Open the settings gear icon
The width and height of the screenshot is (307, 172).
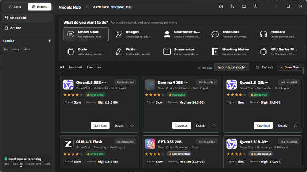(x=255, y=6)
